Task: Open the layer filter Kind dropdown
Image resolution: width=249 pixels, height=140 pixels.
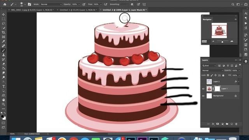Action: 209,66
